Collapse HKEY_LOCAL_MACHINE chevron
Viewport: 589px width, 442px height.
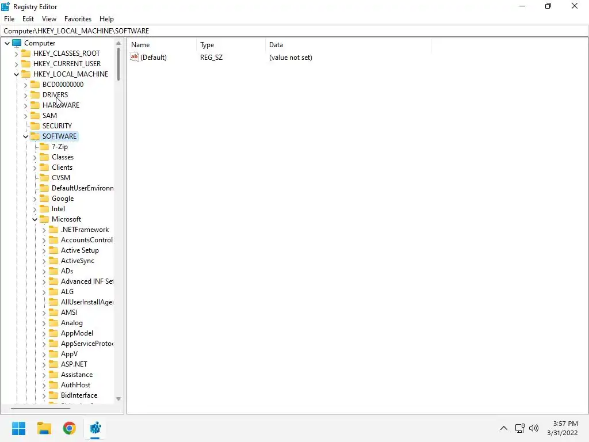[16, 74]
